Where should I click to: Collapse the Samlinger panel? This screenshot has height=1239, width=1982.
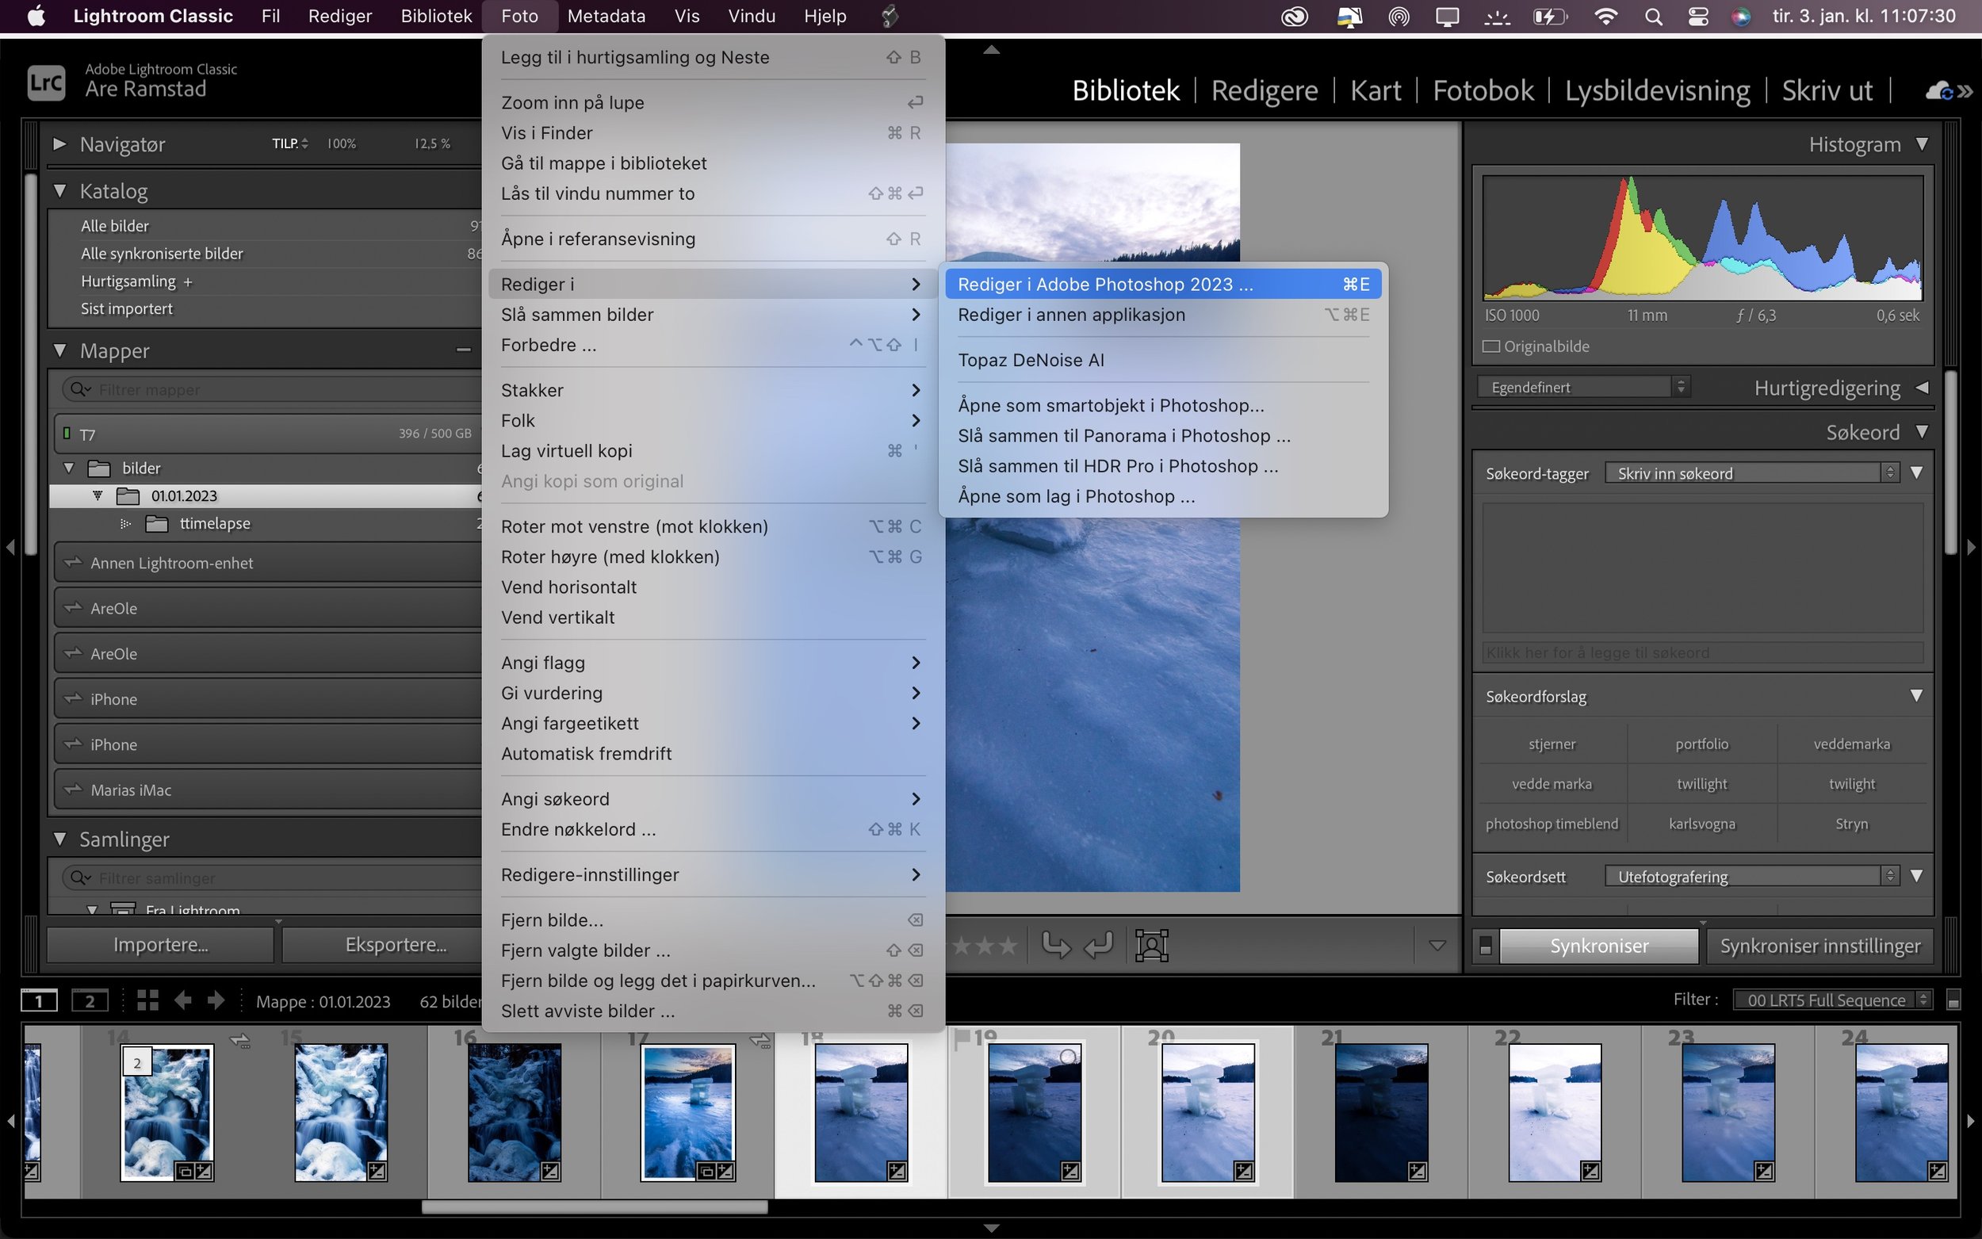tap(59, 839)
